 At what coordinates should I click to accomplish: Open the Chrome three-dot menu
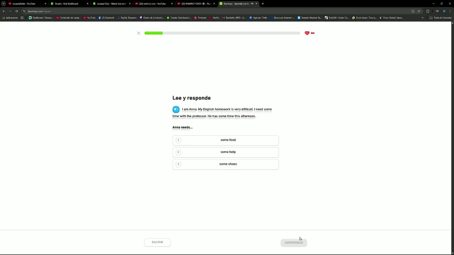click(450, 11)
